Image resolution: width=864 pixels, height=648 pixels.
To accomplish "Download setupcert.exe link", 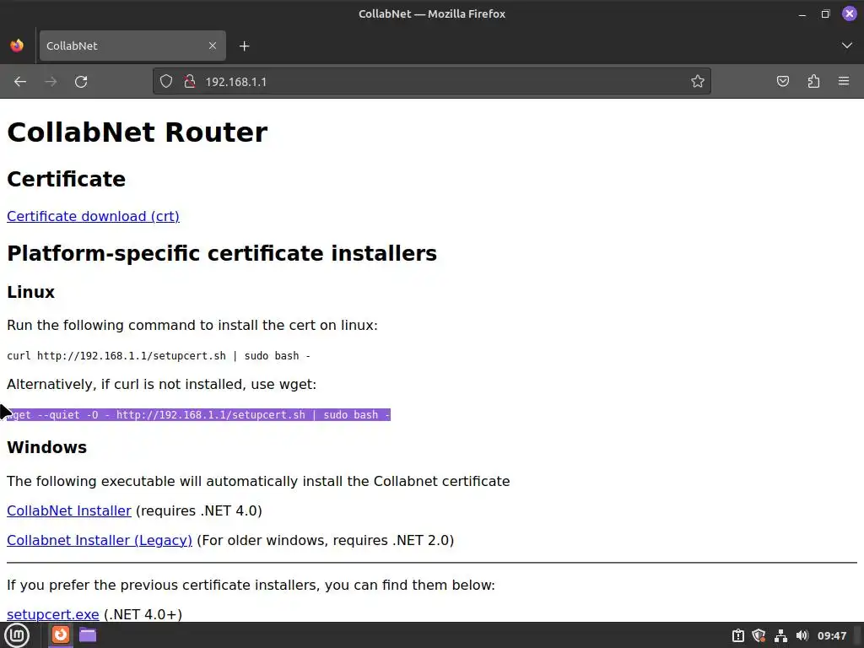I will tap(53, 614).
